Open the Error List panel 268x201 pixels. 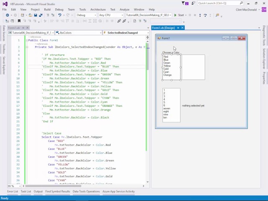click(13, 191)
